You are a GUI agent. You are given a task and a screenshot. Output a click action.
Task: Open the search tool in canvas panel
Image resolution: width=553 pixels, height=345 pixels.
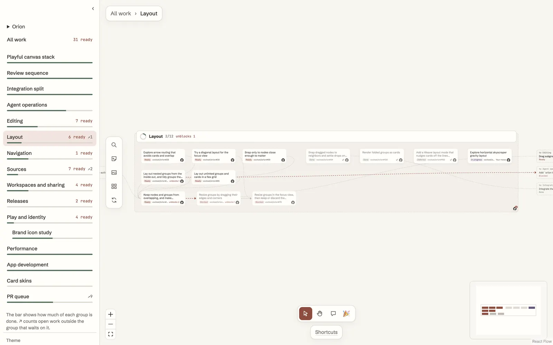(x=114, y=145)
